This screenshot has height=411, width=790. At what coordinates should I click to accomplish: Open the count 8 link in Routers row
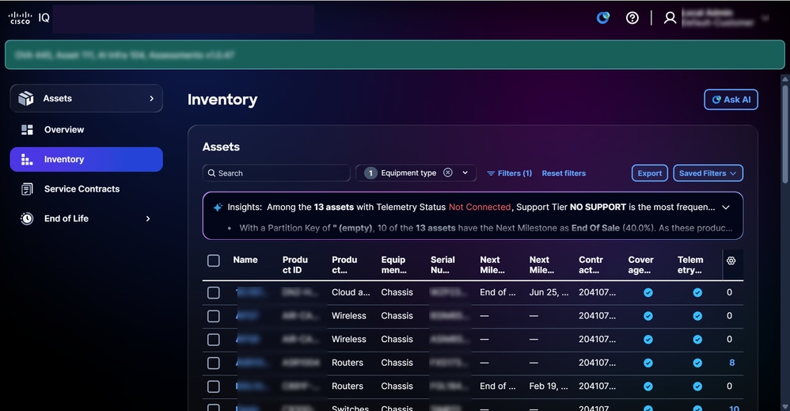coord(731,363)
